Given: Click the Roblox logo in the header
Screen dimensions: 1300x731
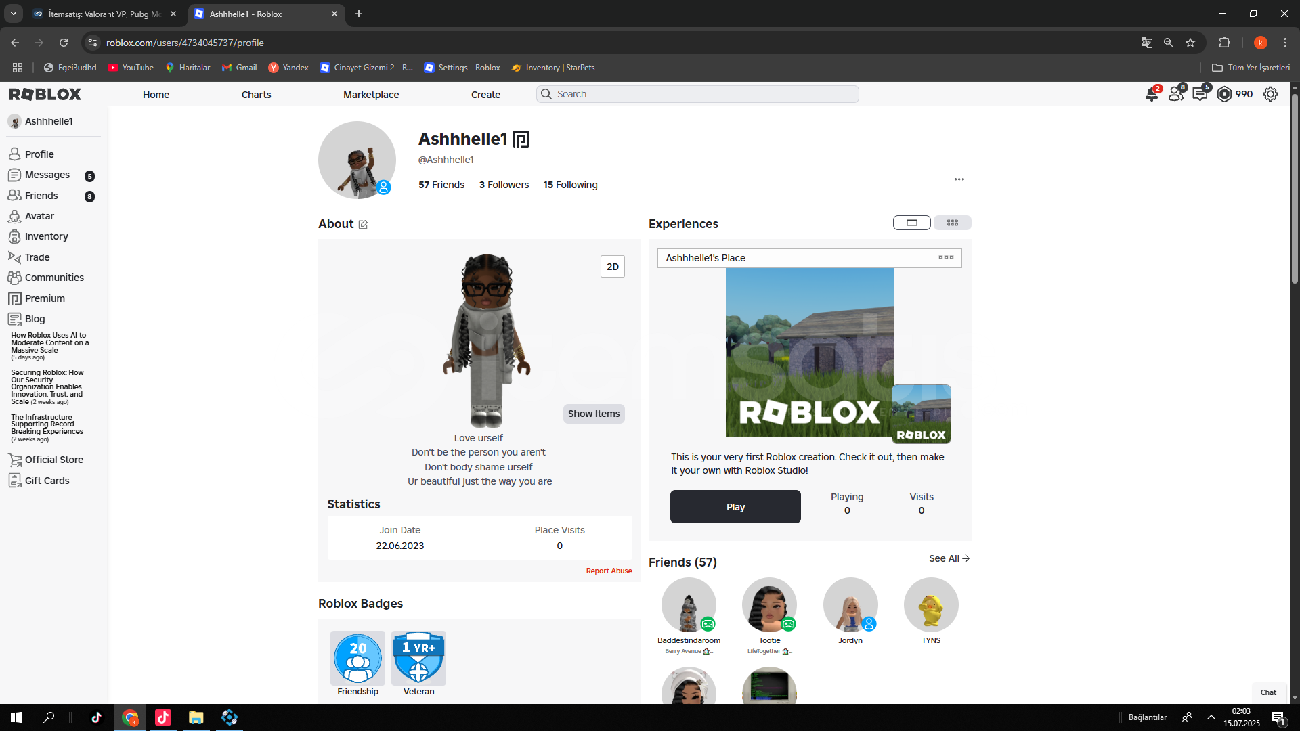Looking at the screenshot, I should point(45,94).
